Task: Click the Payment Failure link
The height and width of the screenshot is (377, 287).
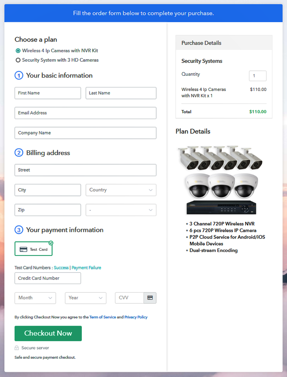Action: [86, 268]
